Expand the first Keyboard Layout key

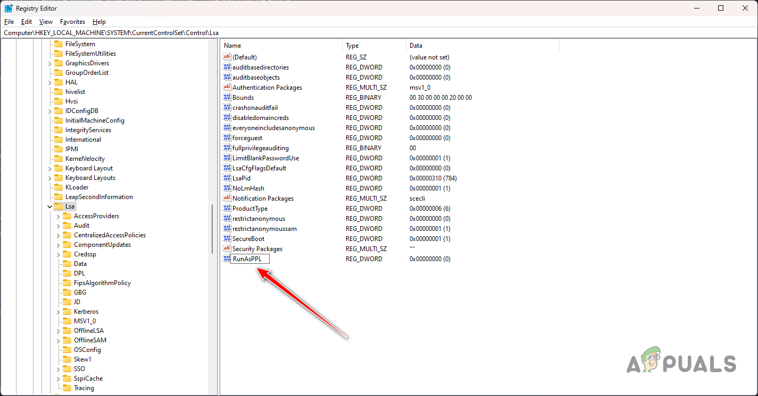click(49, 168)
